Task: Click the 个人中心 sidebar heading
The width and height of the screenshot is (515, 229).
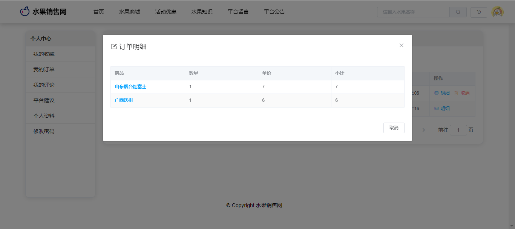Action: 41,38
